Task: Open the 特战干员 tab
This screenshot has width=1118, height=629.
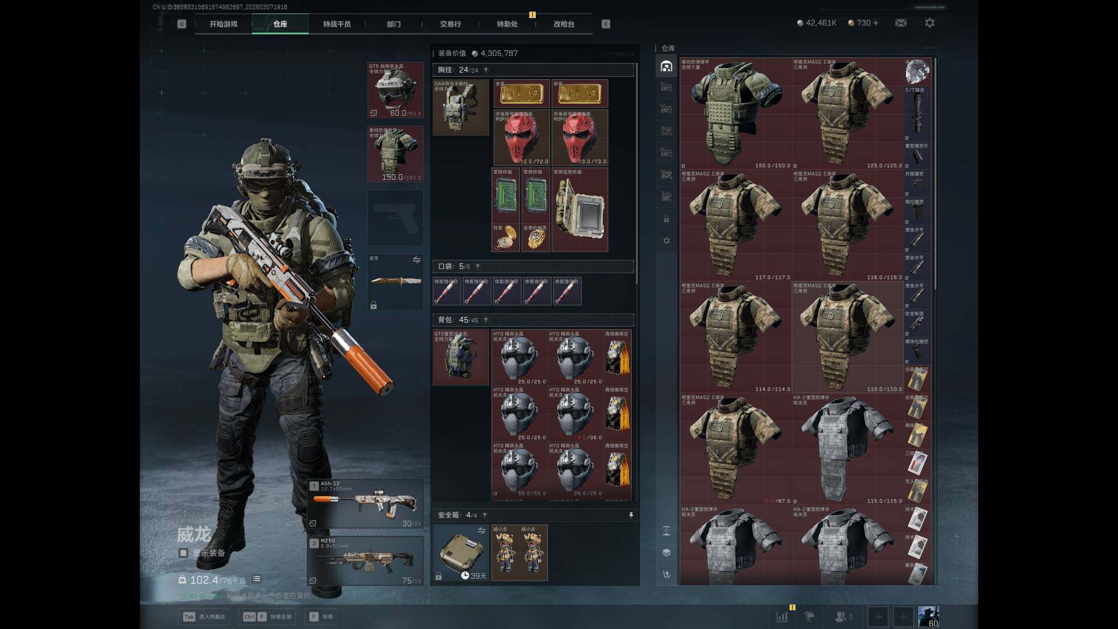Action: (337, 24)
